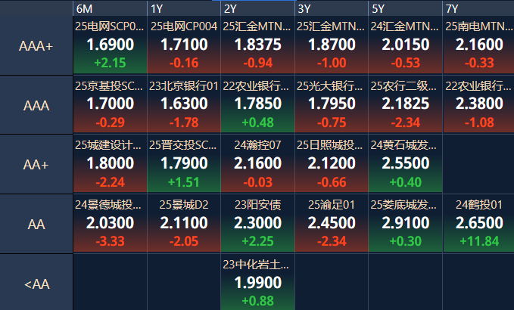The image size is (514, 310).
Task: Click the 25南电MTN bond cell
Action: 479,45
